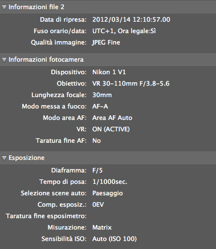216x249 pixels.
Task: Select the Data di ripresa value
Action: (131, 19)
